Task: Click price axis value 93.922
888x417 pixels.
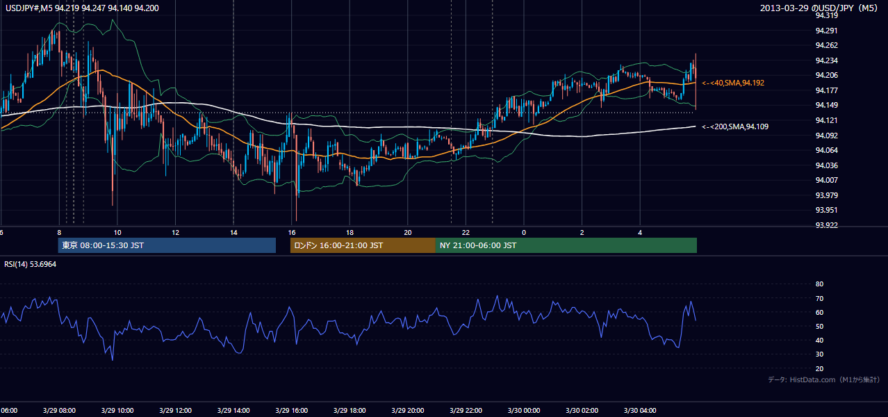Action: pos(826,225)
